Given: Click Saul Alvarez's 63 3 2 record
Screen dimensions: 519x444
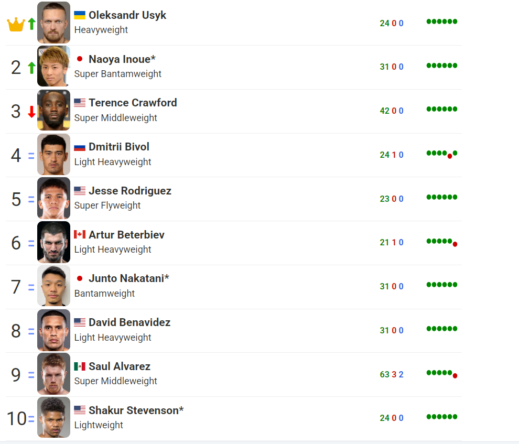Looking at the screenshot, I should click(392, 374).
